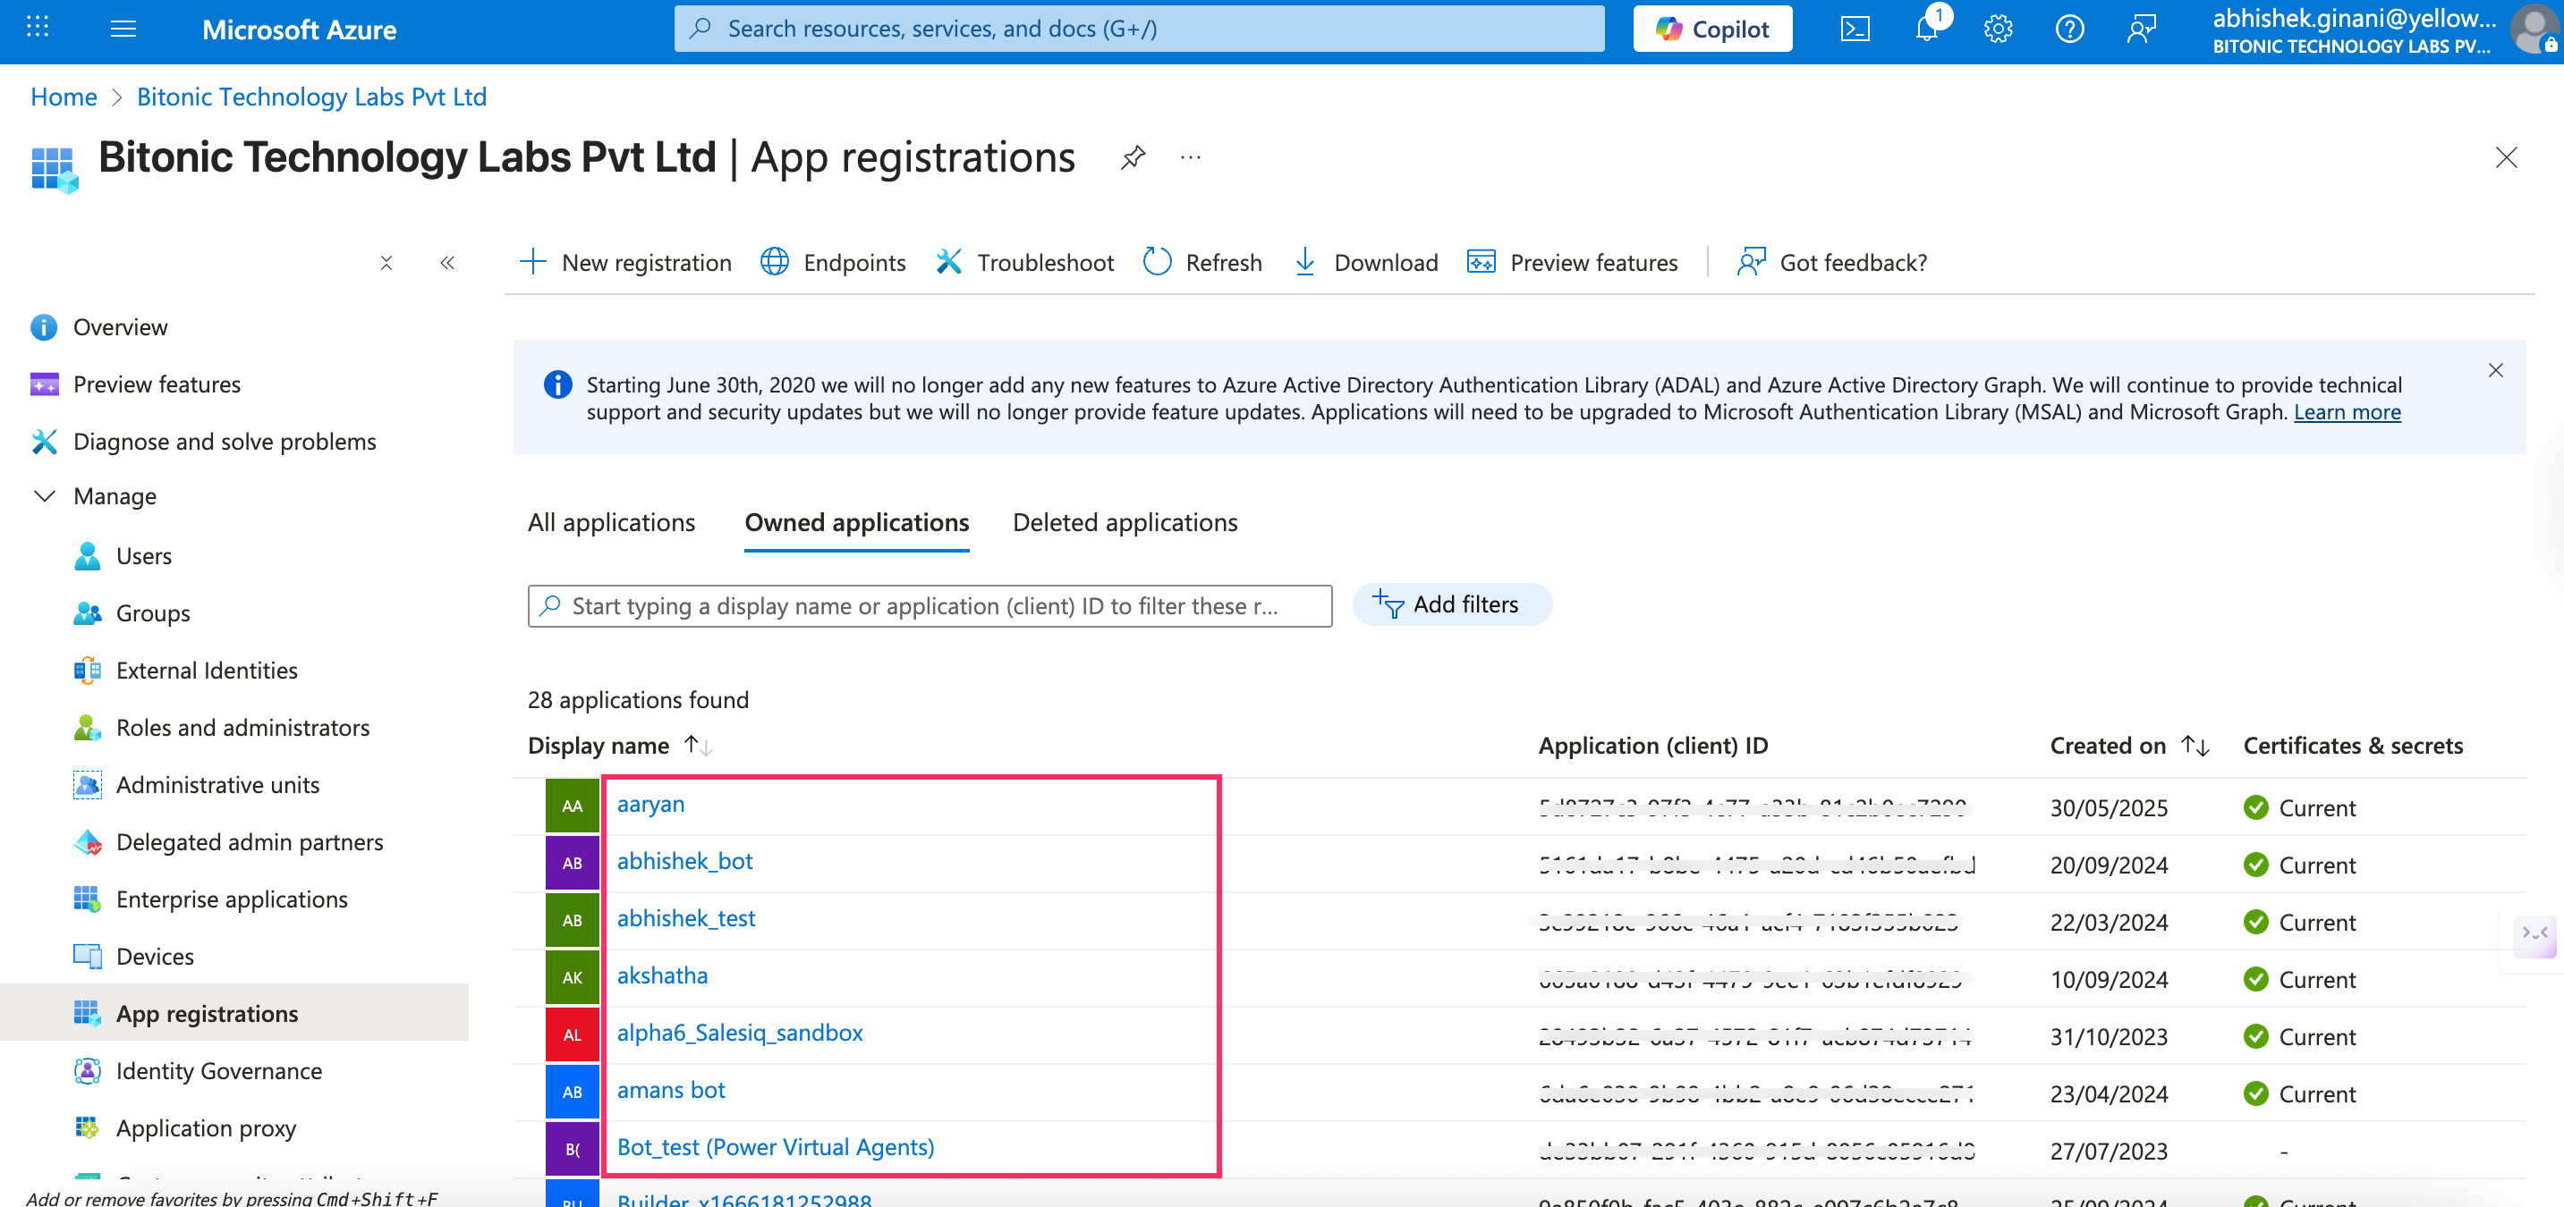Open Preview features in the toolbar
Viewport: 2564px width, 1207px height.
coord(1573,263)
